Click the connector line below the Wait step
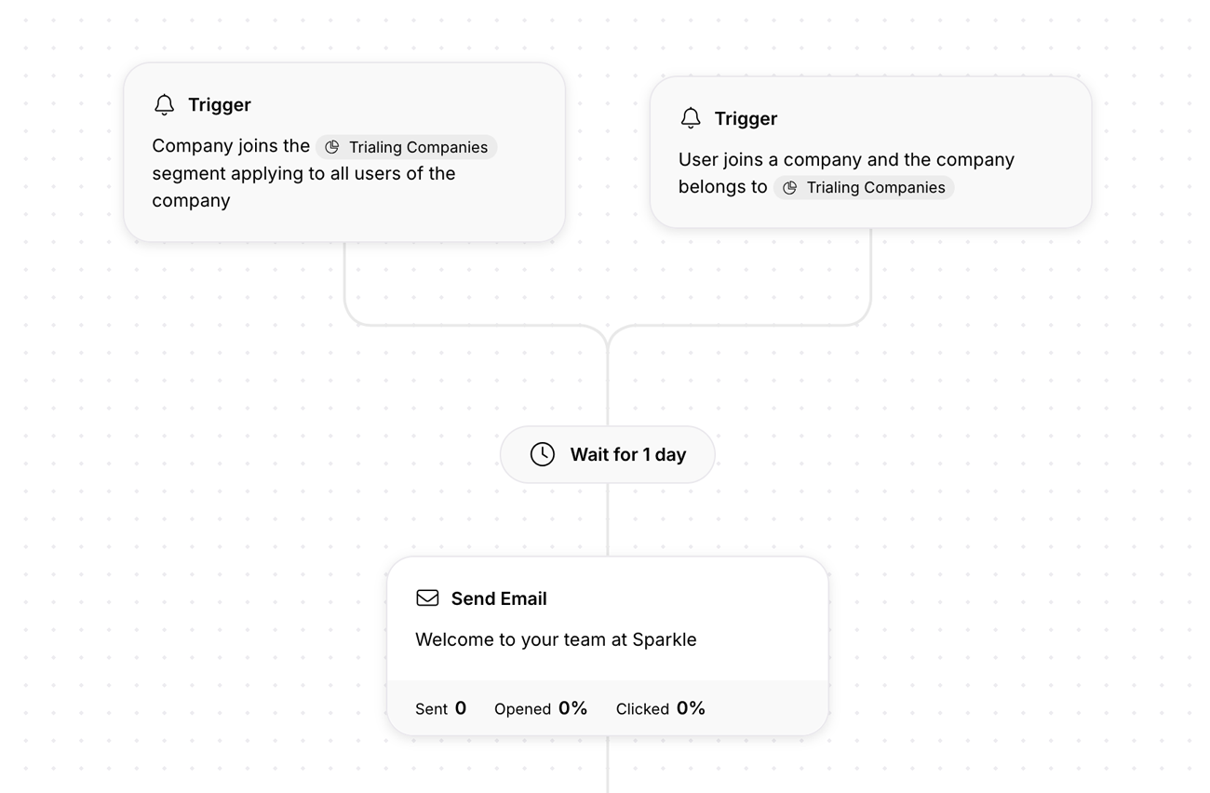1210x793 pixels. coord(607,521)
